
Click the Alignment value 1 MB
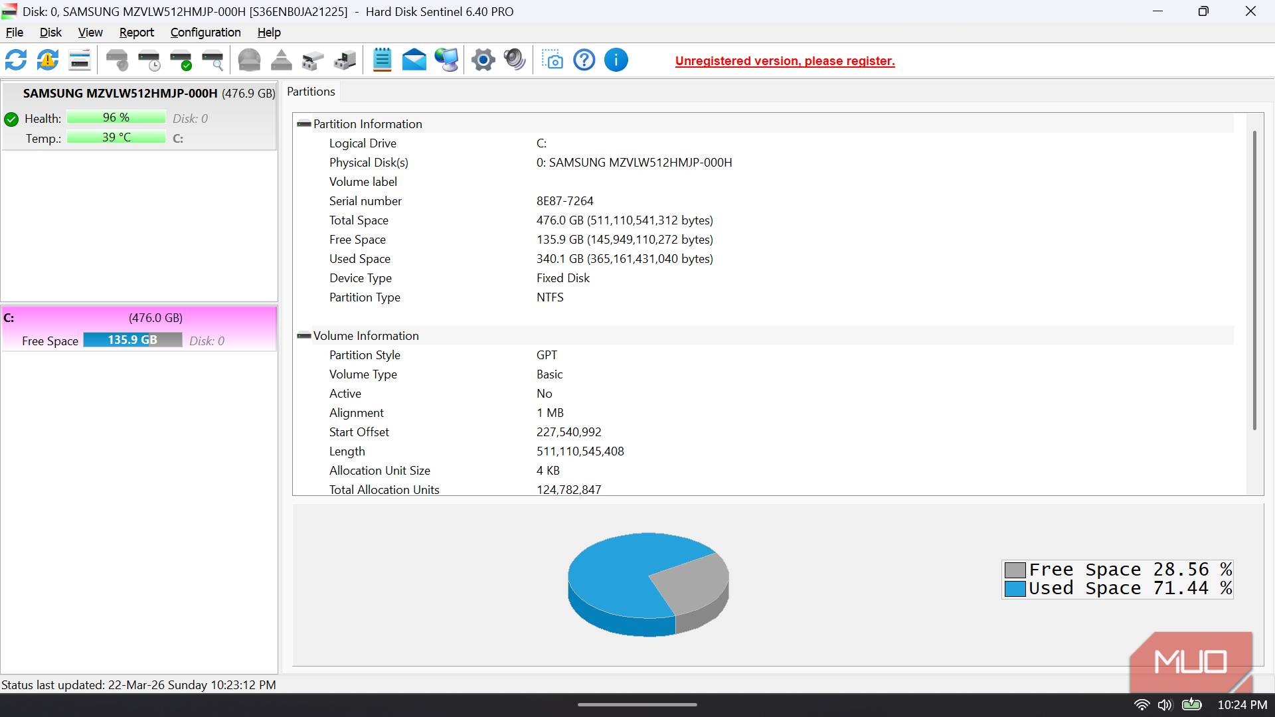pos(551,413)
